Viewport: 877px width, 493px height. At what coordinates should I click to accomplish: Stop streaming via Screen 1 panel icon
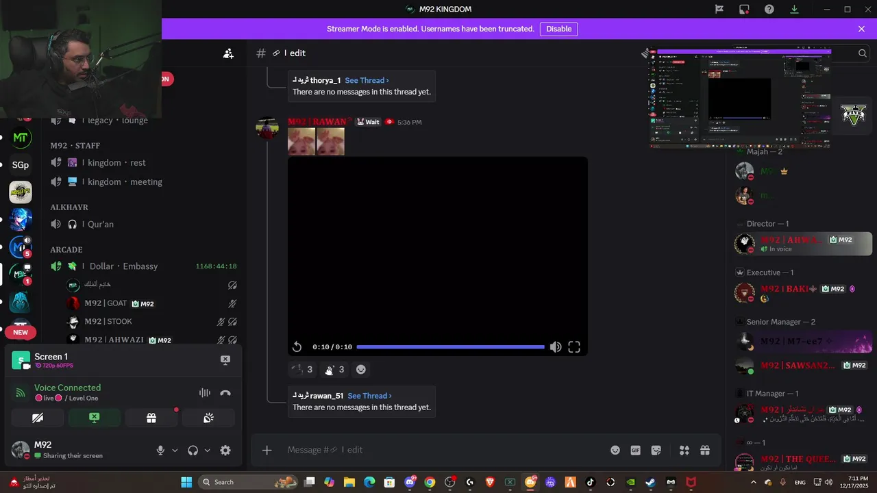click(x=225, y=360)
